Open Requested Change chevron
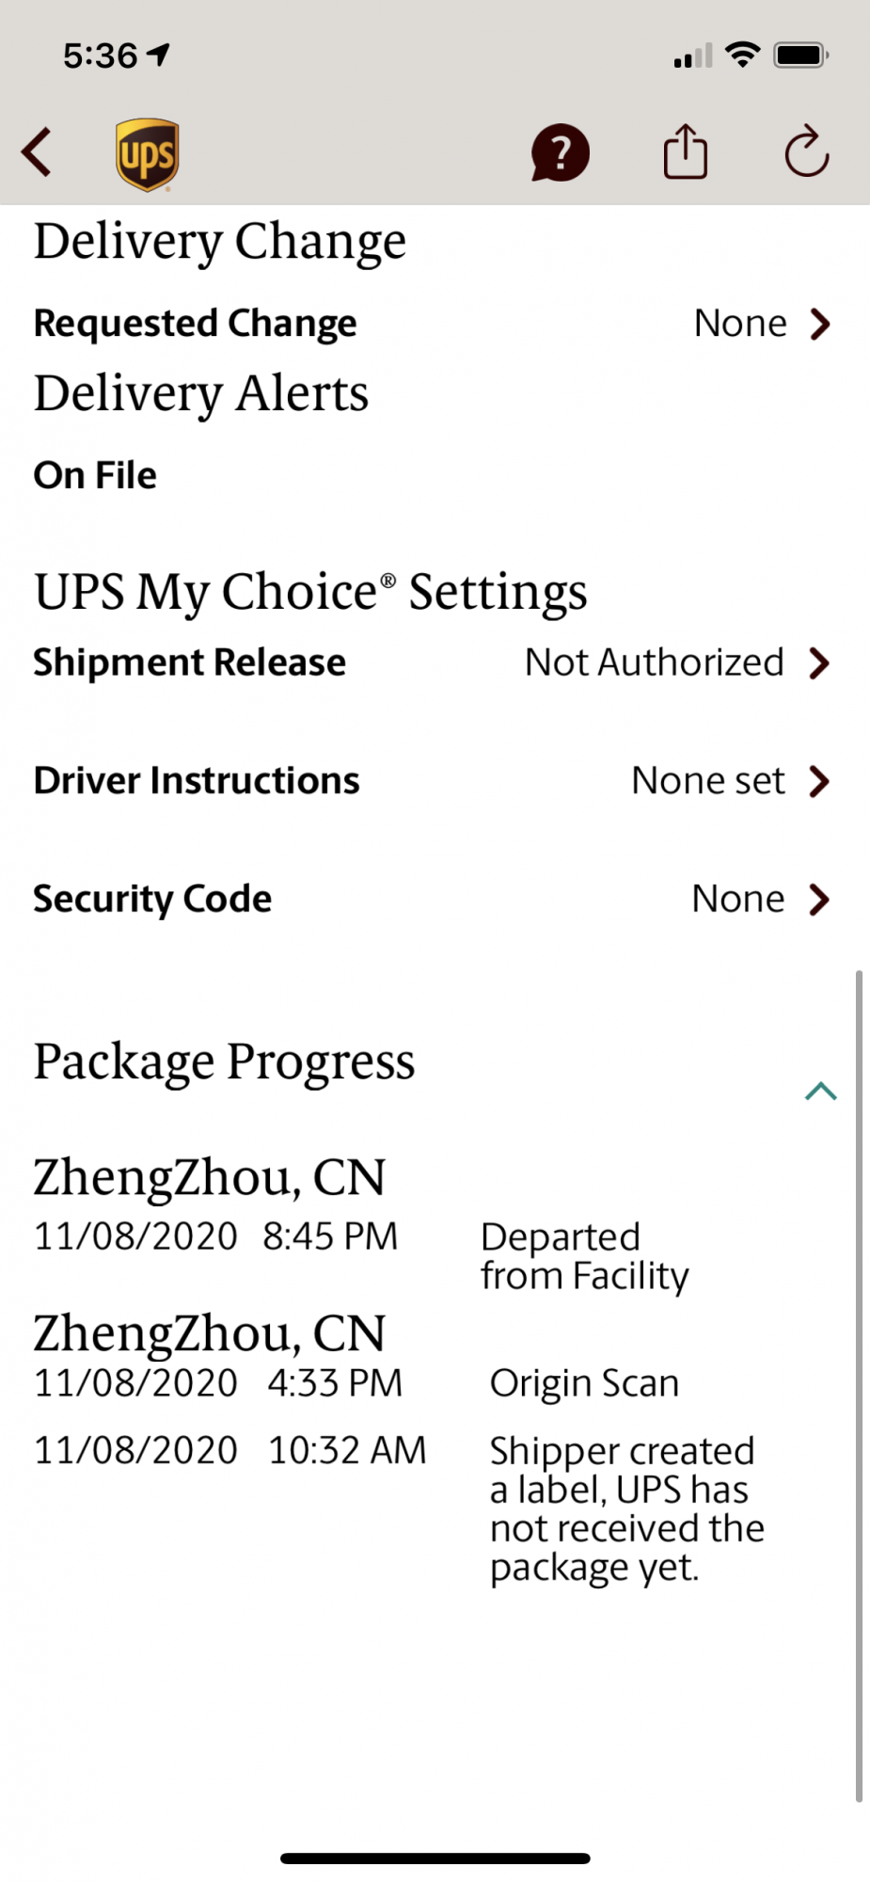The width and height of the screenshot is (870, 1882). coord(820,325)
